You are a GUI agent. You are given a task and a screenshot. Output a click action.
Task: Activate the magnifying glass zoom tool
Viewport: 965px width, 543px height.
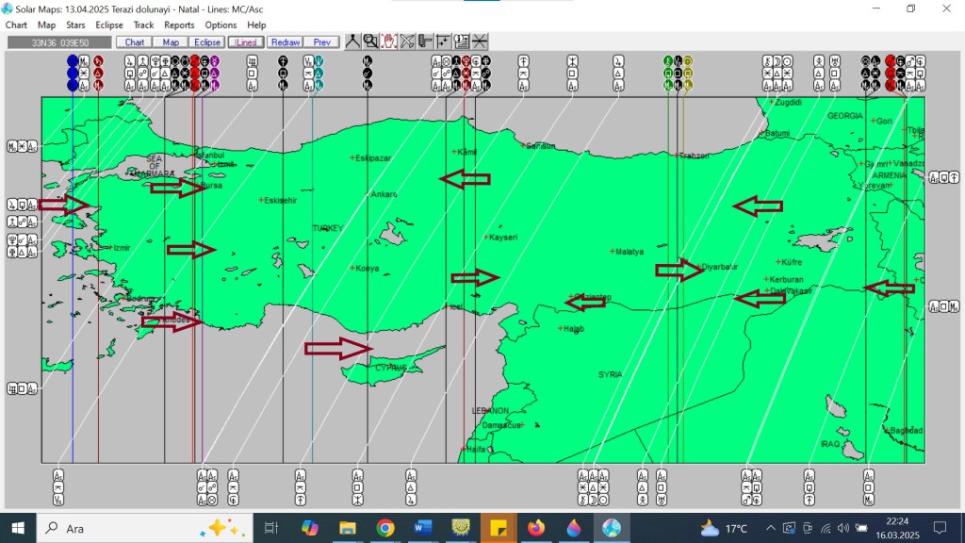370,41
